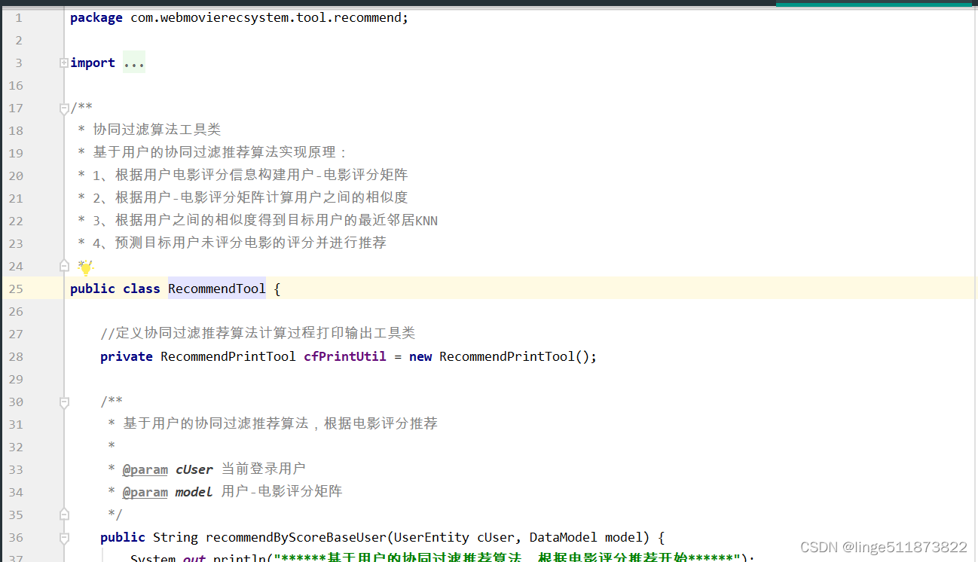Click the folded import ellipsis placeholder
Image resolution: width=978 pixels, height=562 pixels.
[x=134, y=63]
